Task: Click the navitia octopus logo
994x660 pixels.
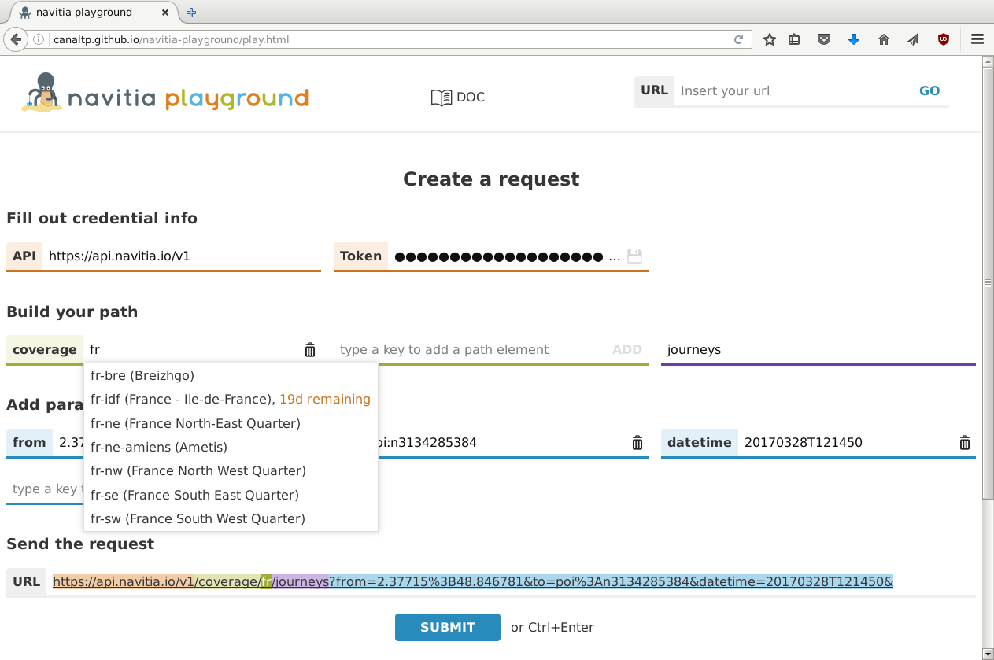Action: coord(41,92)
